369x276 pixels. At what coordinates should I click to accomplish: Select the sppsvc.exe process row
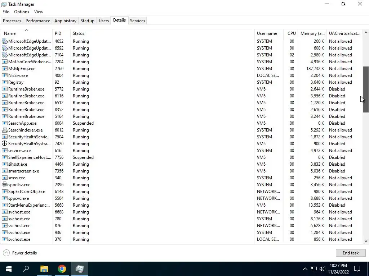point(182,198)
